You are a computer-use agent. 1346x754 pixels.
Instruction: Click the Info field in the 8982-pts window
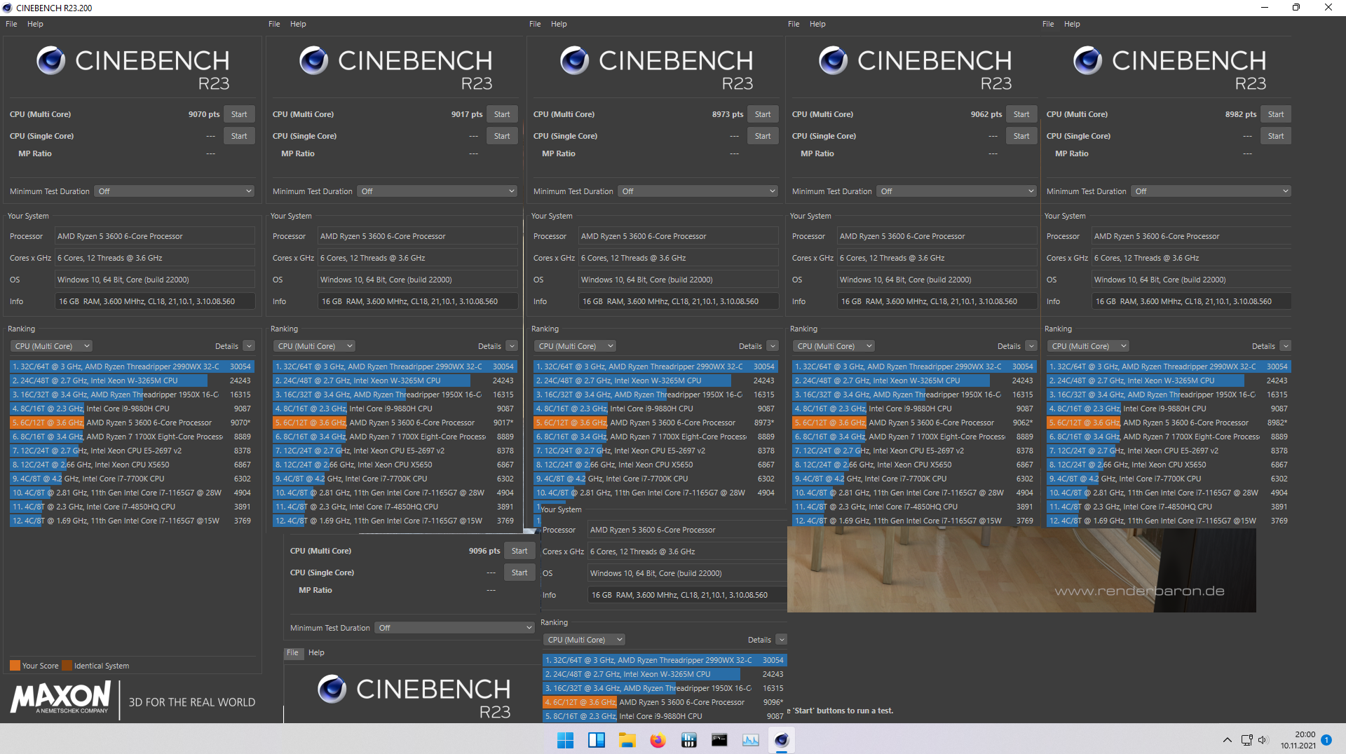(x=1191, y=301)
